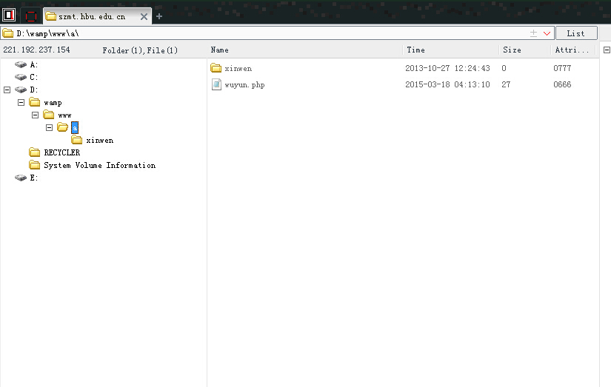Click size value 27 for wuyun.php
This screenshot has height=387, width=611.
[506, 84]
